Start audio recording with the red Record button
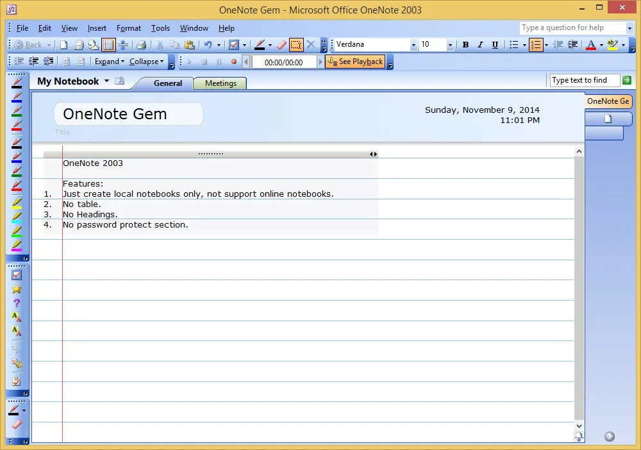Image resolution: width=641 pixels, height=450 pixels. 234,62
